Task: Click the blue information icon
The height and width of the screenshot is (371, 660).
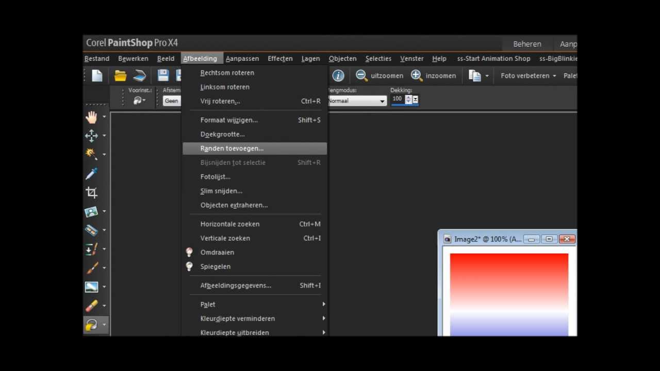Action: pyautogui.click(x=338, y=76)
